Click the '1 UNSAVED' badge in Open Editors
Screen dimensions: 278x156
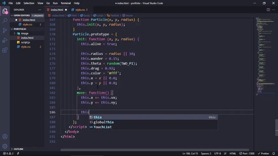37,16
